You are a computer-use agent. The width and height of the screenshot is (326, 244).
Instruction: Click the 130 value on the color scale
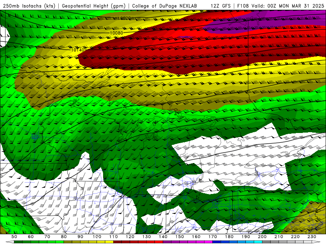(x=147, y=237)
